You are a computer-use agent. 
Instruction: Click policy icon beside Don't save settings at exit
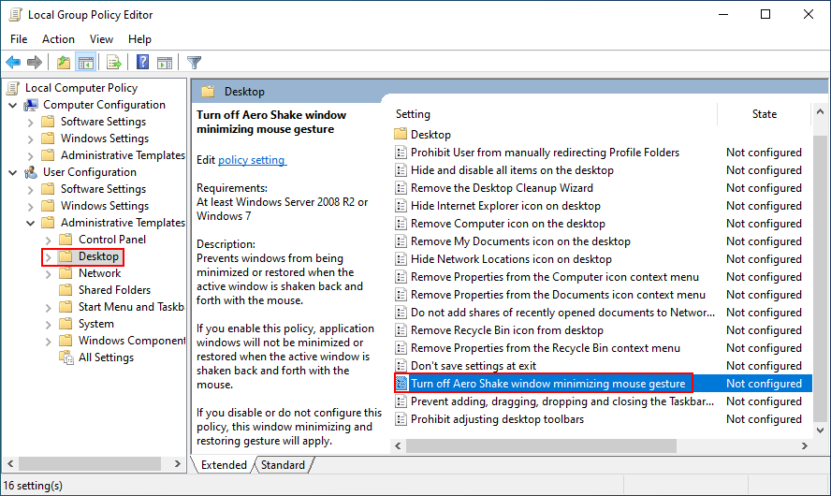coord(401,366)
